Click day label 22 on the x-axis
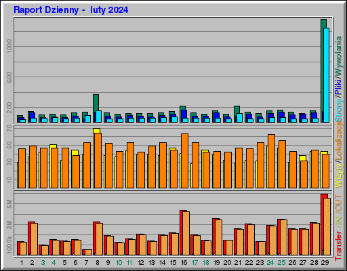This screenshot has width=347, height=271. pos(249,263)
